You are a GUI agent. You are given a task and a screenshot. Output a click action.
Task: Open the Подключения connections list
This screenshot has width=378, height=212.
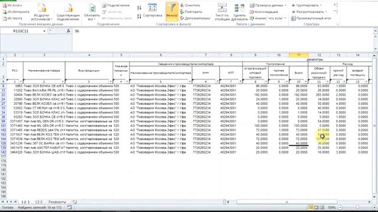pyautogui.click(x=116, y=5)
